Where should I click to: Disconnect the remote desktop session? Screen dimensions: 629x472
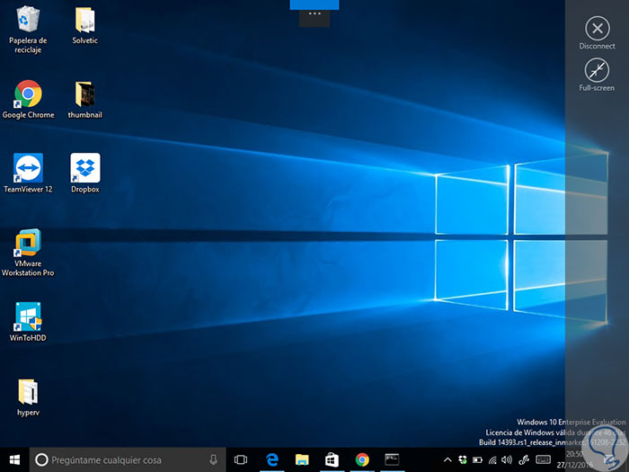[x=597, y=33]
